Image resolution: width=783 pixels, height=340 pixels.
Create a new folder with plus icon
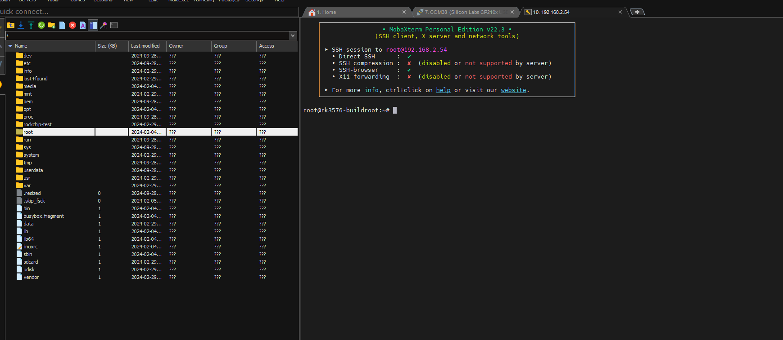pyautogui.click(x=52, y=25)
